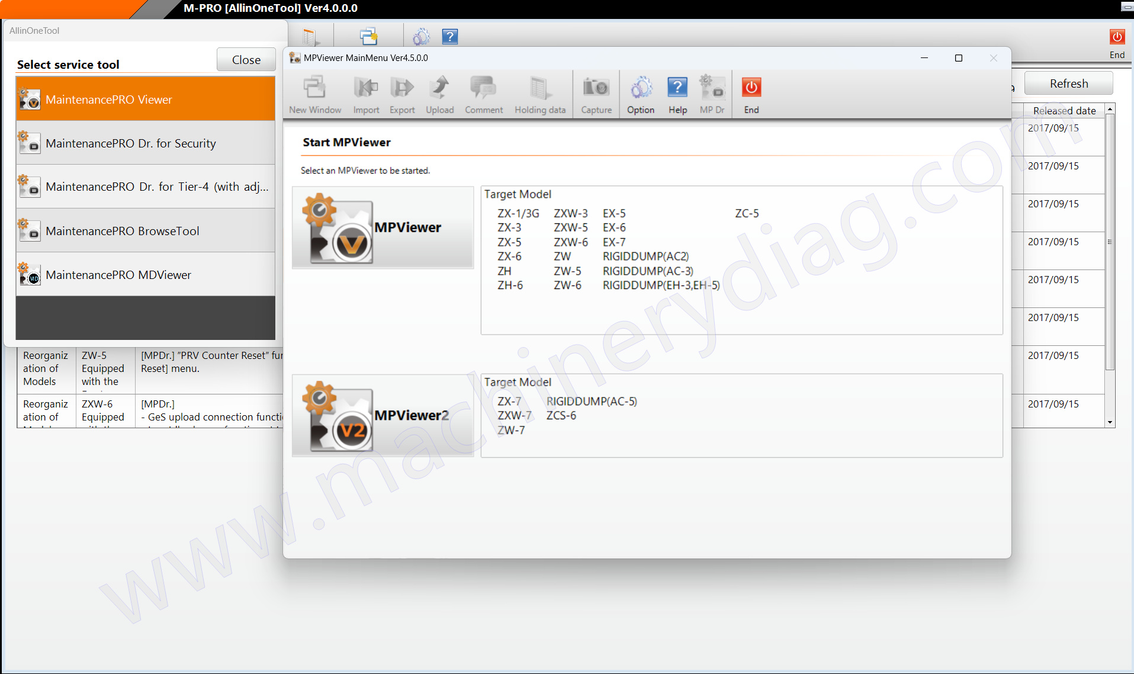Image resolution: width=1134 pixels, height=674 pixels.
Task: Click ZCS-6 in MPViewer2 target models
Action: pos(561,416)
